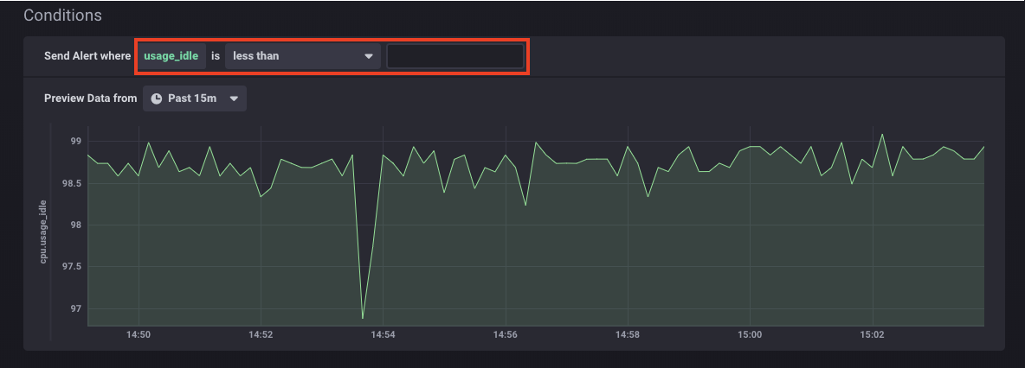Click the "Send Alert where" label
The height and width of the screenshot is (368, 1025).
point(87,56)
